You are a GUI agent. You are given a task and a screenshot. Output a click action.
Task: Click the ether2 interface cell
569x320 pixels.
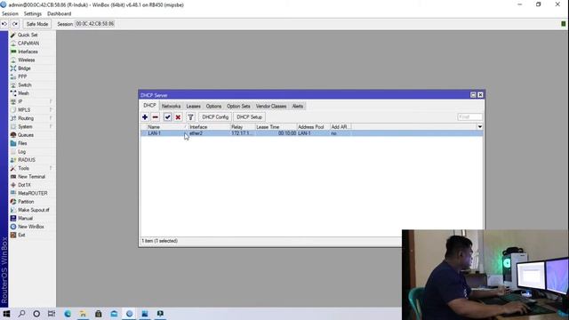(x=210, y=133)
